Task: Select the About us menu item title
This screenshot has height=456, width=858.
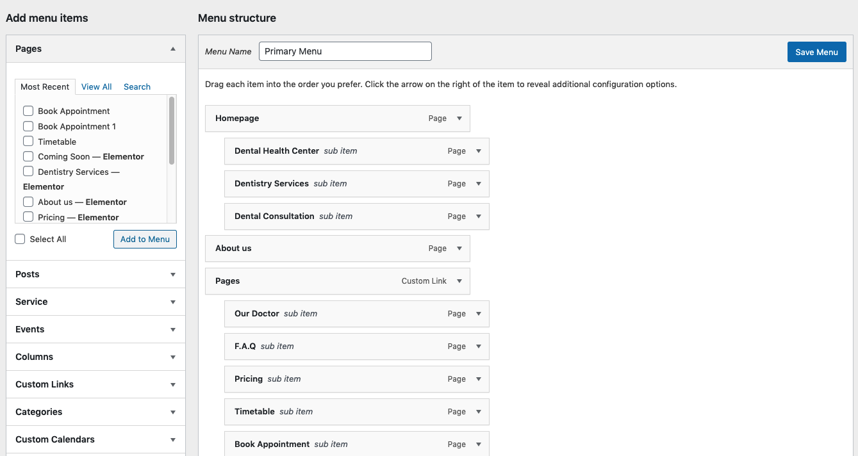Action: click(x=233, y=248)
